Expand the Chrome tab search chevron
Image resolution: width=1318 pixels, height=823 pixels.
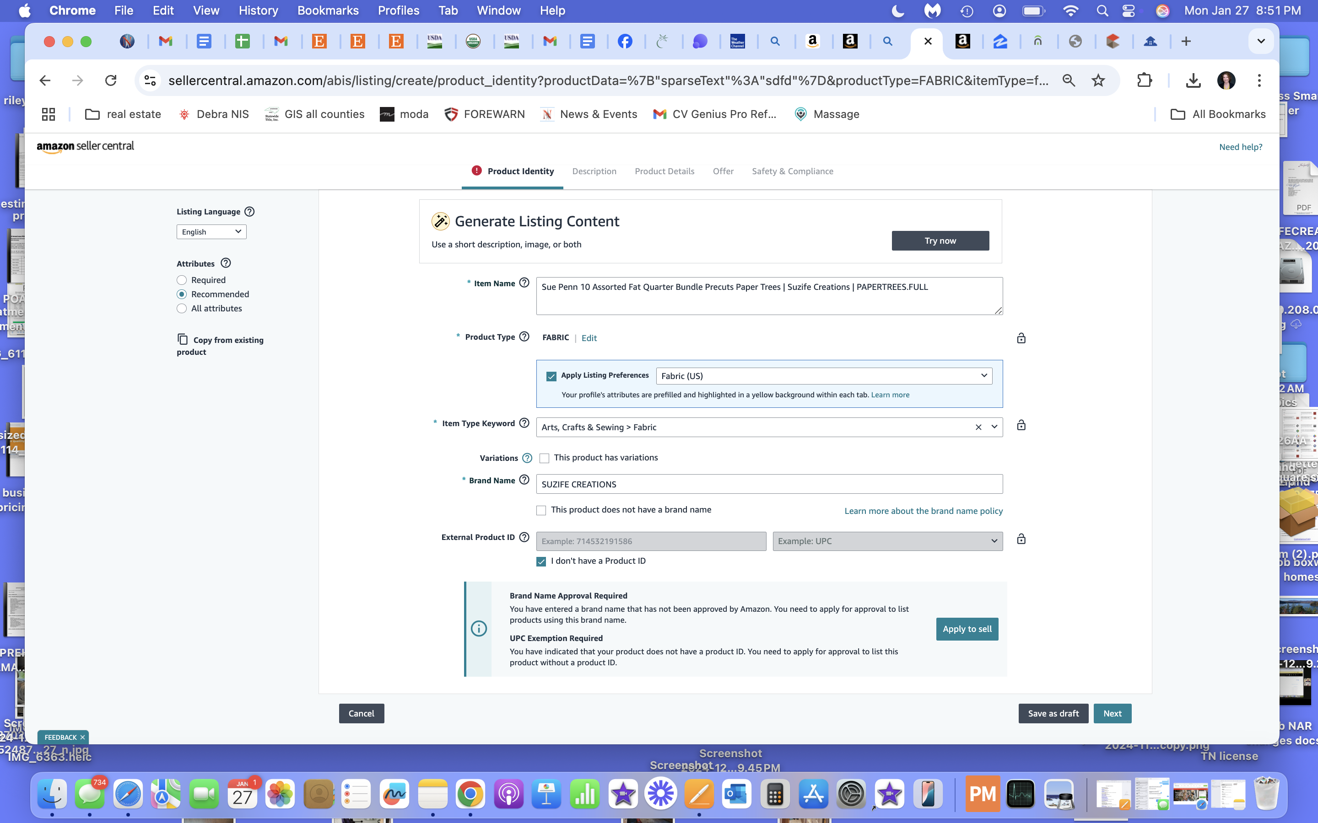pos(1261,41)
